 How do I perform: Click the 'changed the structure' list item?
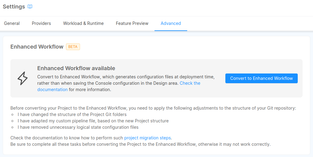coord(72,114)
